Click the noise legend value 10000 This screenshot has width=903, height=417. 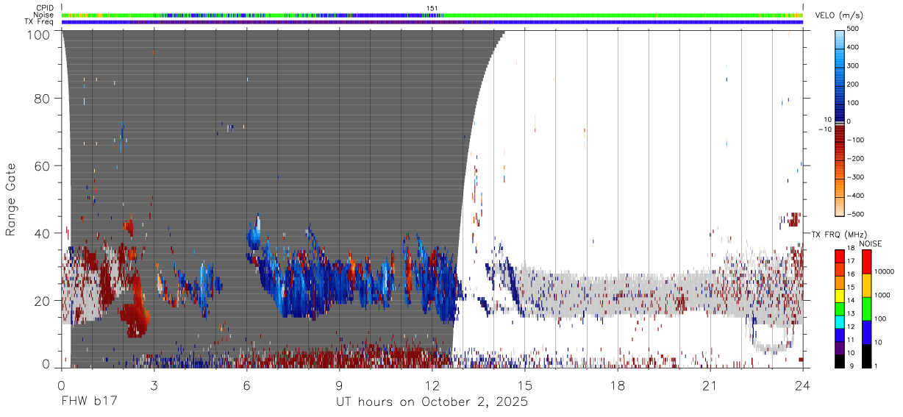(885, 271)
